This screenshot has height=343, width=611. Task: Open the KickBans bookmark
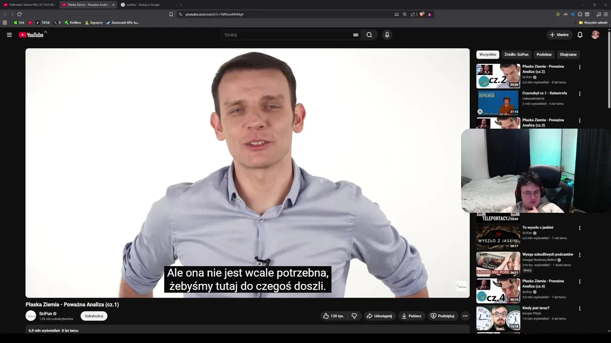coord(73,22)
